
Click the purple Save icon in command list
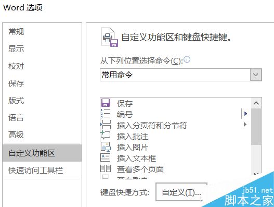(x=106, y=103)
